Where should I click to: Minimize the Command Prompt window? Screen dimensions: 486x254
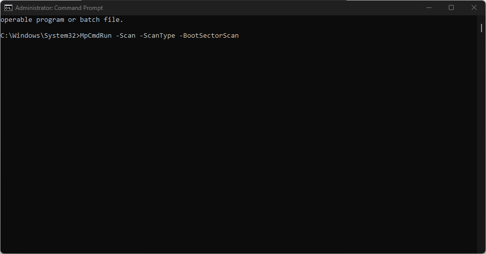428,8
